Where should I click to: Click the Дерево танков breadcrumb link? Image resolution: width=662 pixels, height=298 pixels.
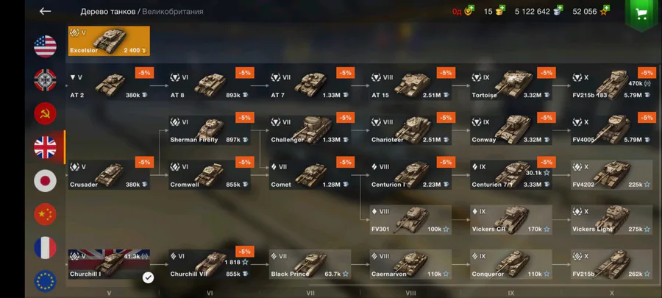[107, 12]
